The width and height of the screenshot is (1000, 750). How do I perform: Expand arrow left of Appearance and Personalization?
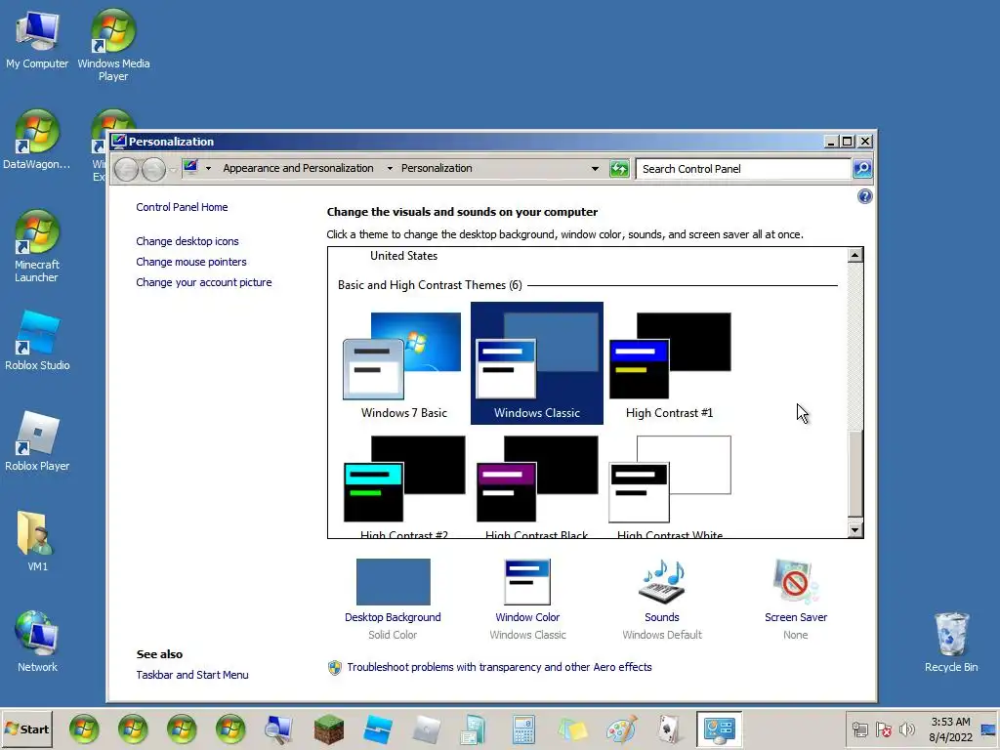208,168
